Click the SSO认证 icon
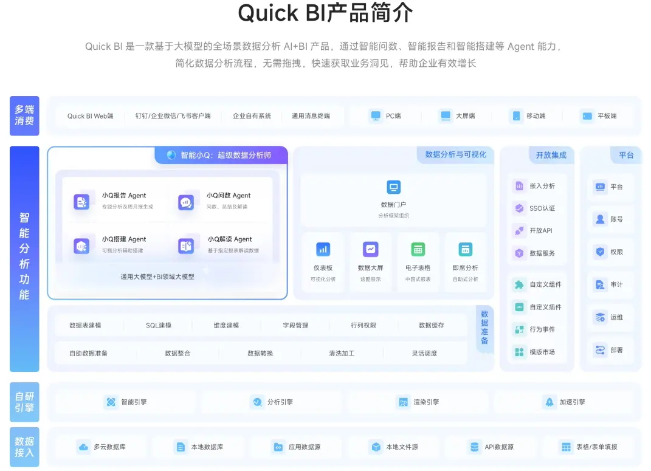Image resolution: width=651 pixels, height=471 pixels. [519, 208]
